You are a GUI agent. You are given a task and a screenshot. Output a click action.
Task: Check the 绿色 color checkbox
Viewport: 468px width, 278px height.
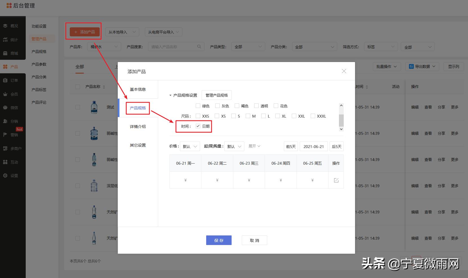coord(198,106)
